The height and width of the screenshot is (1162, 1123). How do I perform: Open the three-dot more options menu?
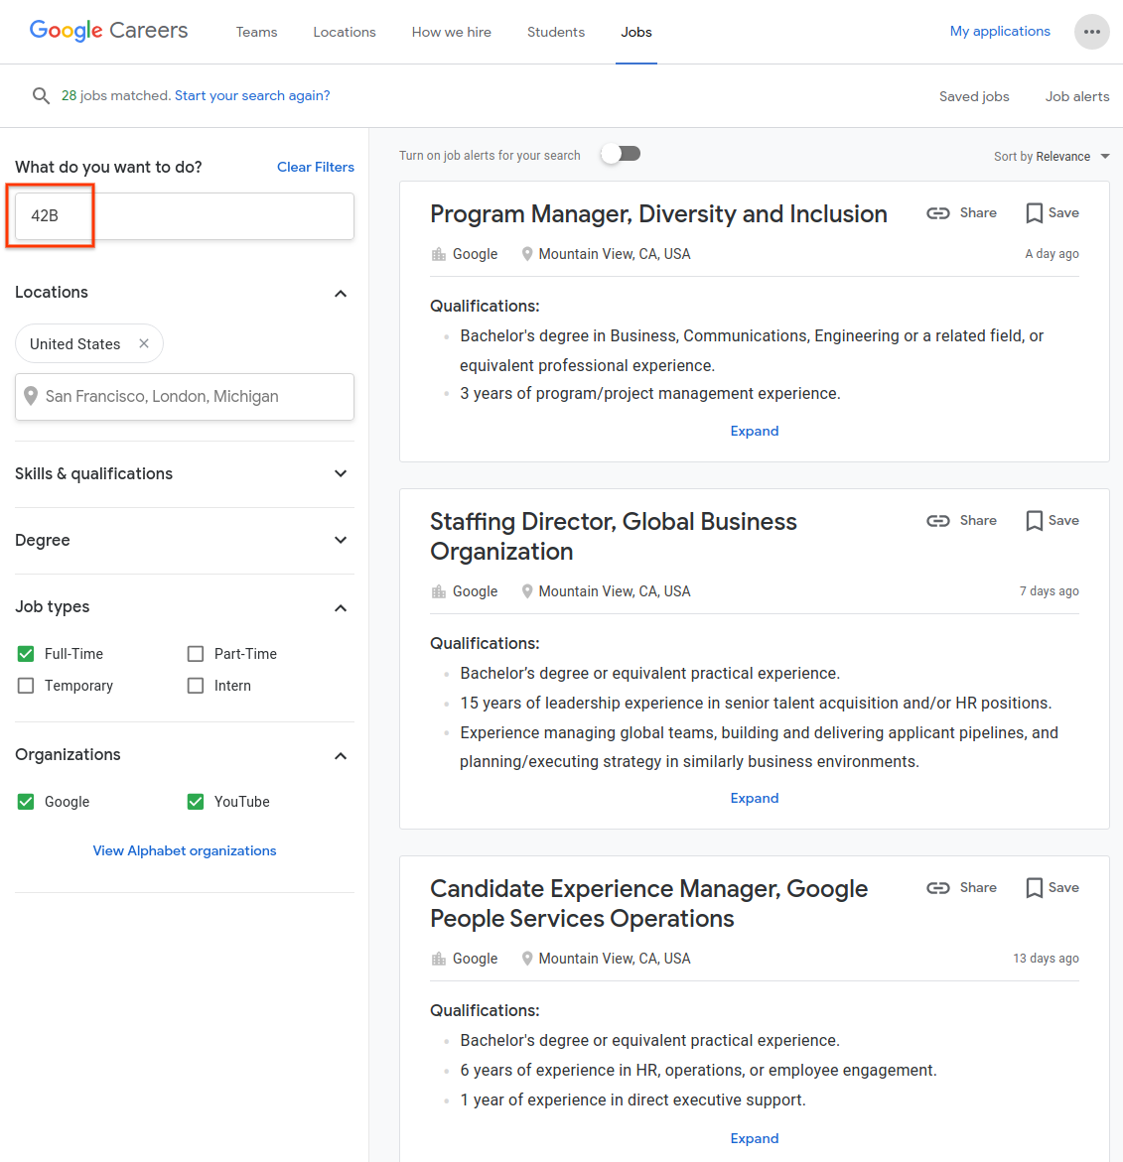click(x=1091, y=32)
